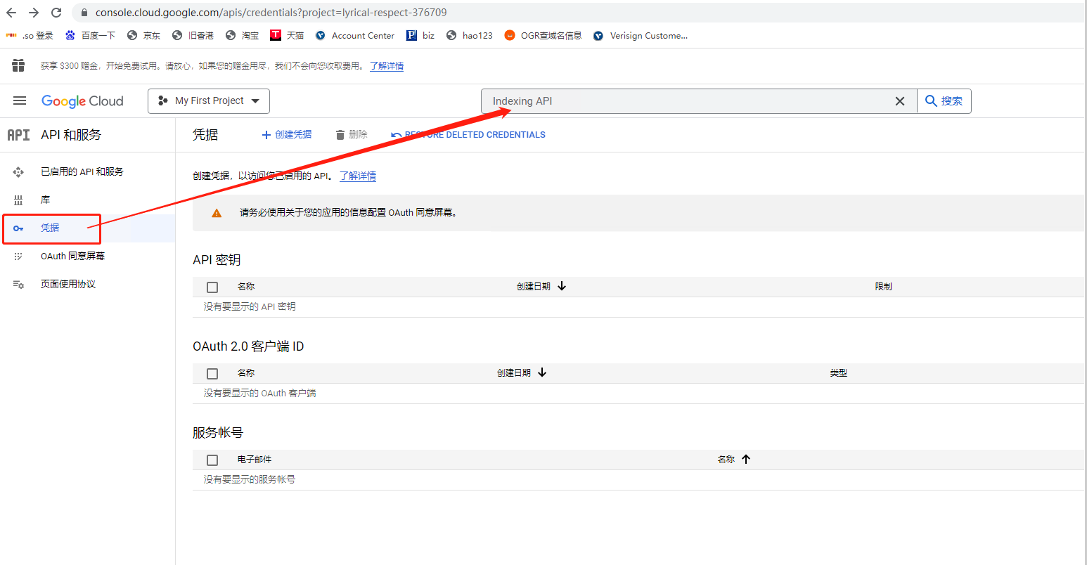Open the 淘宝 bookmark

coord(243,35)
